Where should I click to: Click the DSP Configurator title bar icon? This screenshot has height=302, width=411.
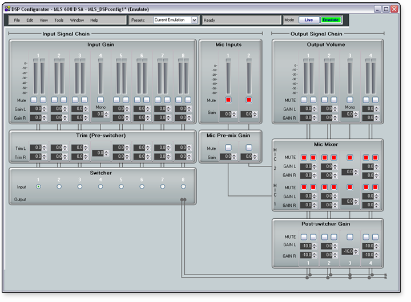pos(7,9)
